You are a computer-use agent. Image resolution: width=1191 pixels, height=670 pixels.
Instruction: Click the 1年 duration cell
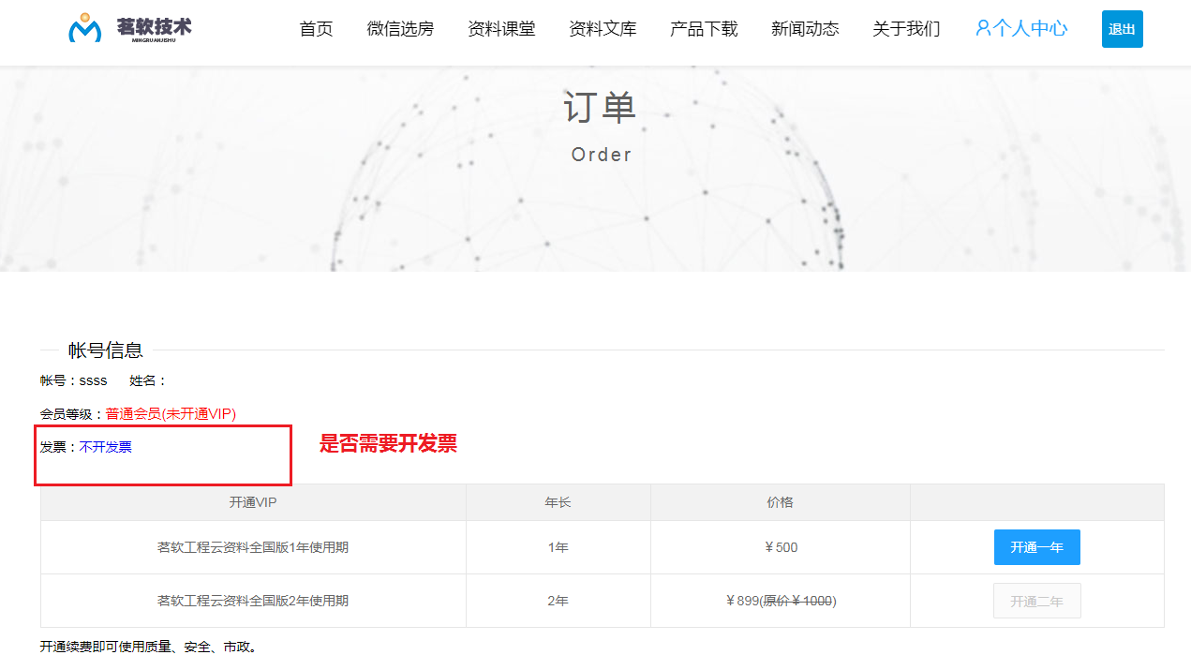coord(558,547)
